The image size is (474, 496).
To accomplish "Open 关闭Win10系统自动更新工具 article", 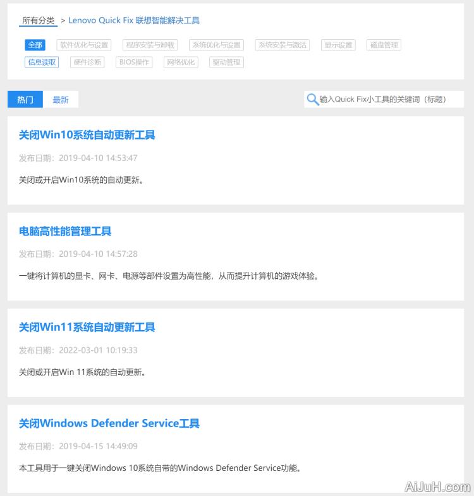I will pyautogui.click(x=87, y=135).
